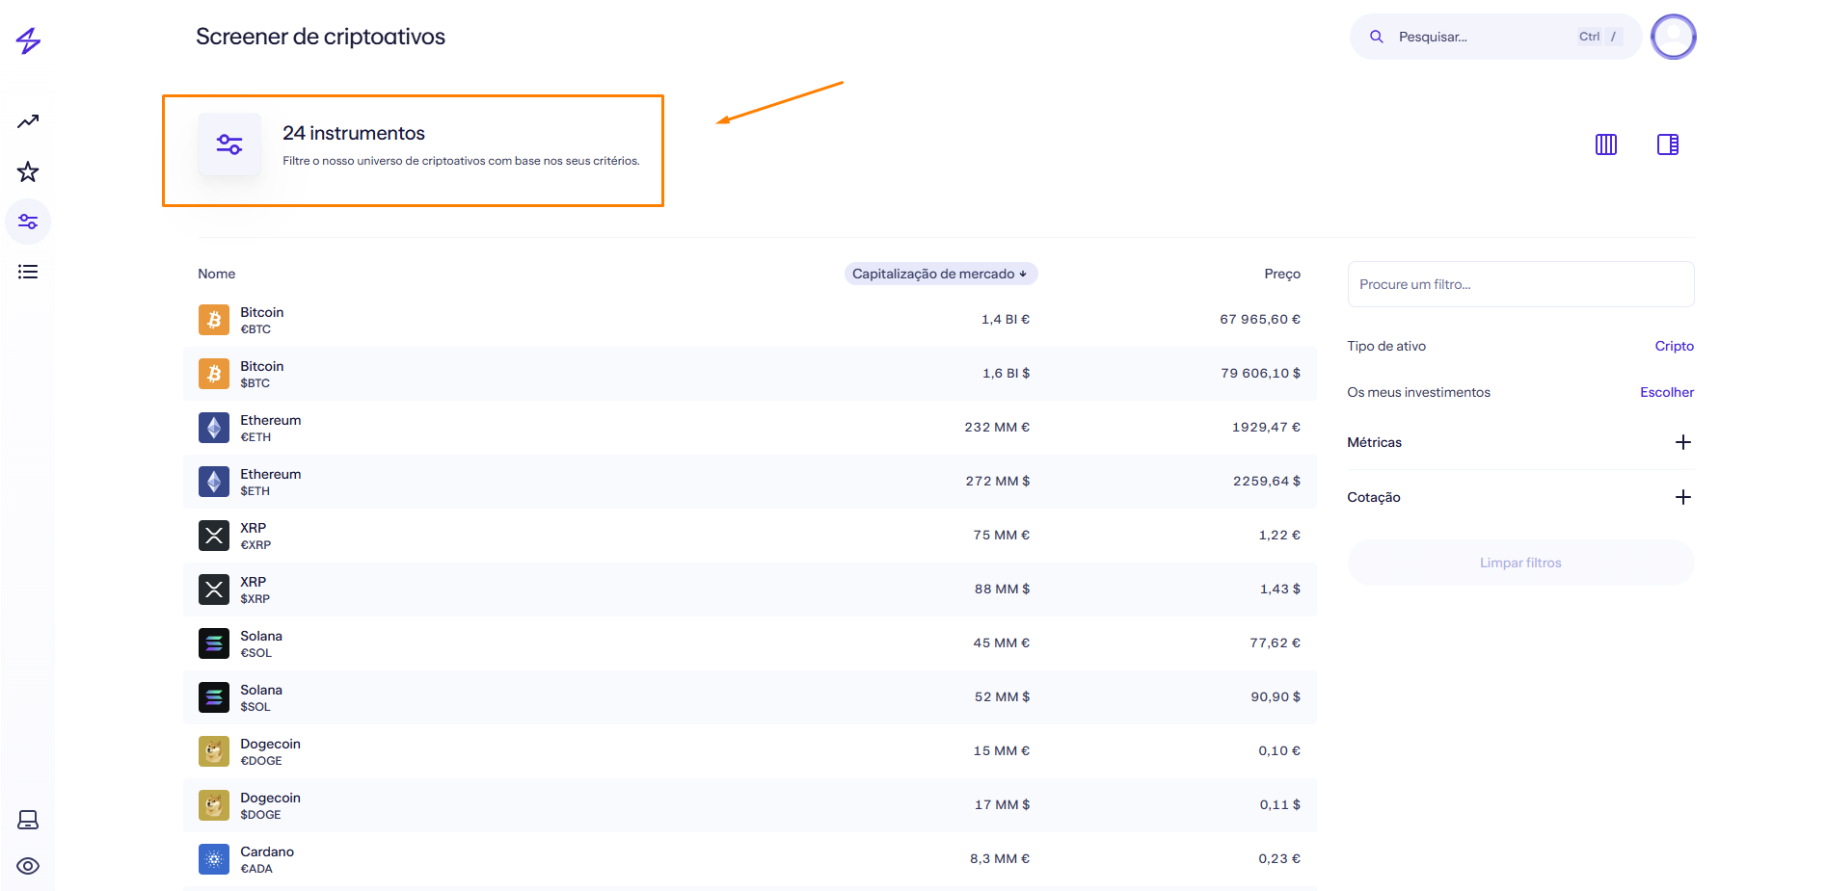Click the Dogecoin €DOGE logo icon
Screen dimensions: 1827x891
[214, 751]
